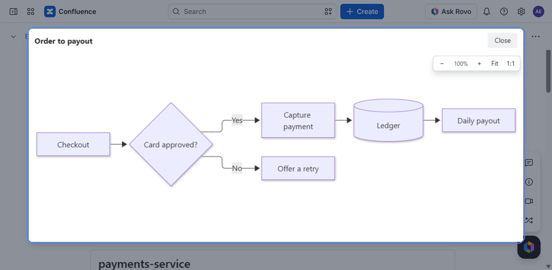The width and height of the screenshot is (552, 270).
Task: Expand the chevron on the left edge
Action: [x=13, y=37]
